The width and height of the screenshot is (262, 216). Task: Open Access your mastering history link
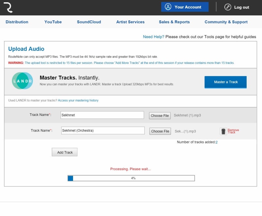(78, 100)
